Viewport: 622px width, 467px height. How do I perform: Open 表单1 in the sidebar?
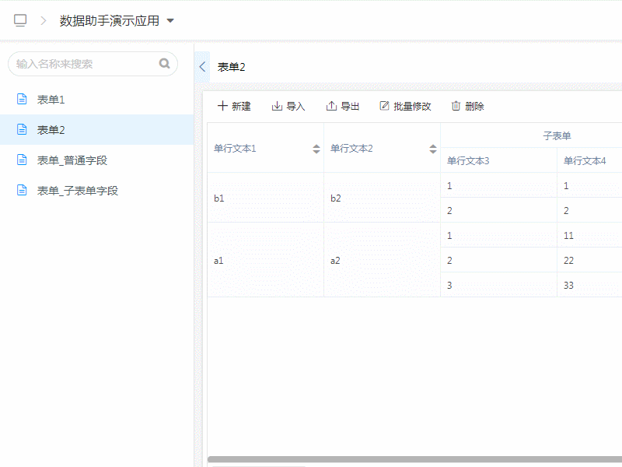coord(51,100)
